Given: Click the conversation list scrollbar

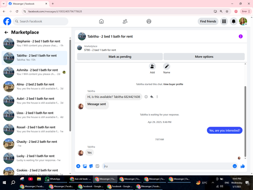Looking at the screenshot, I should [x=70, y=85].
